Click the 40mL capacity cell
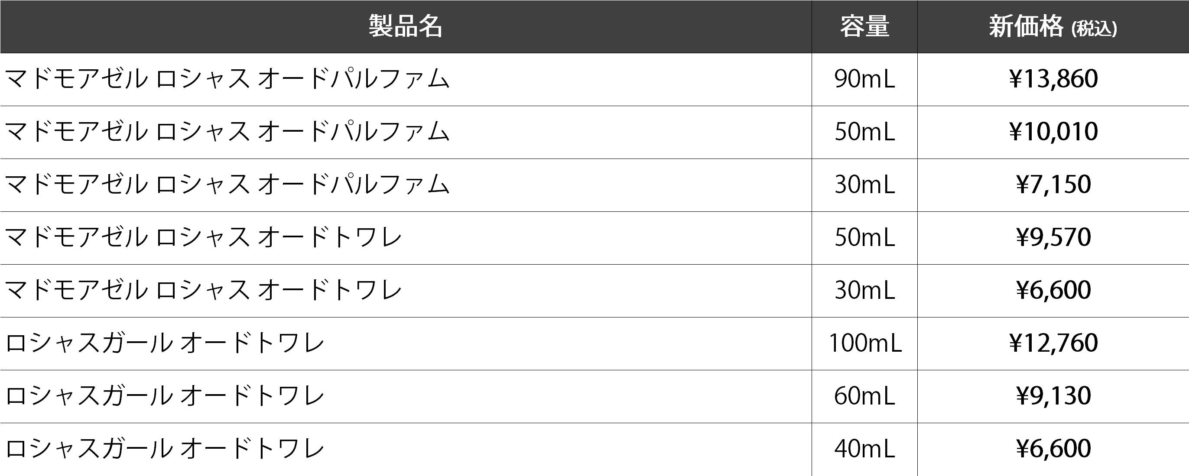1189x476 pixels. pos(864,449)
